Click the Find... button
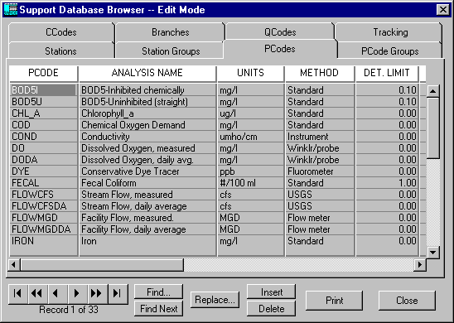The image size is (454, 323). point(159,292)
